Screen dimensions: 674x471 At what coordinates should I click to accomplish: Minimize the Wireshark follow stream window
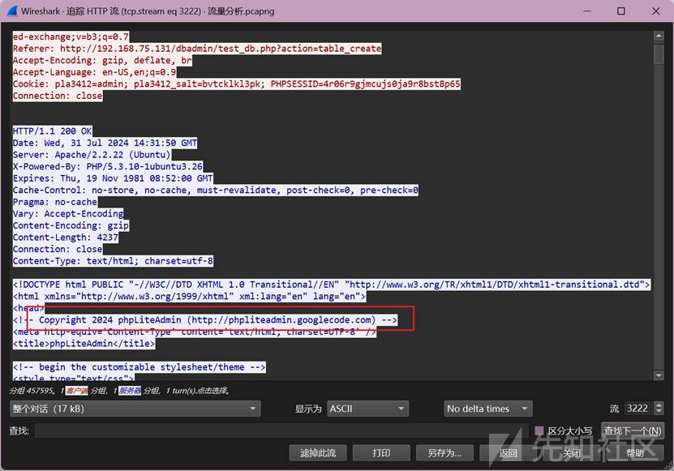[x=587, y=11]
